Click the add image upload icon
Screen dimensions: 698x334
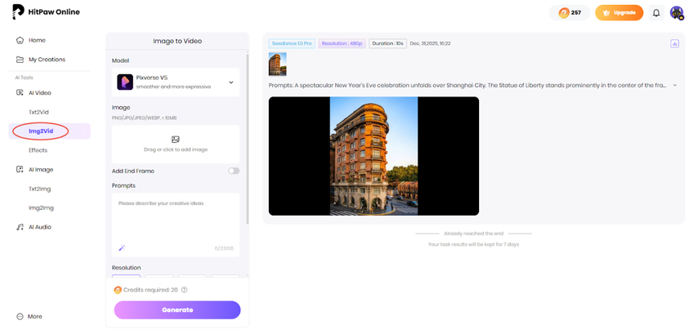pyautogui.click(x=176, y=140)
